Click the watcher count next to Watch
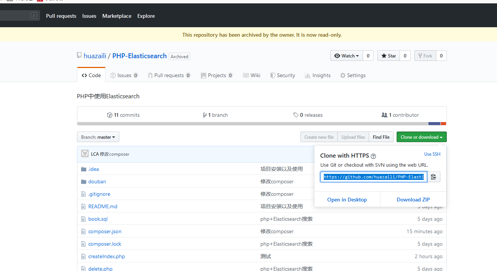The height and width of the screenshot is (271, 497). pos(368,56)
